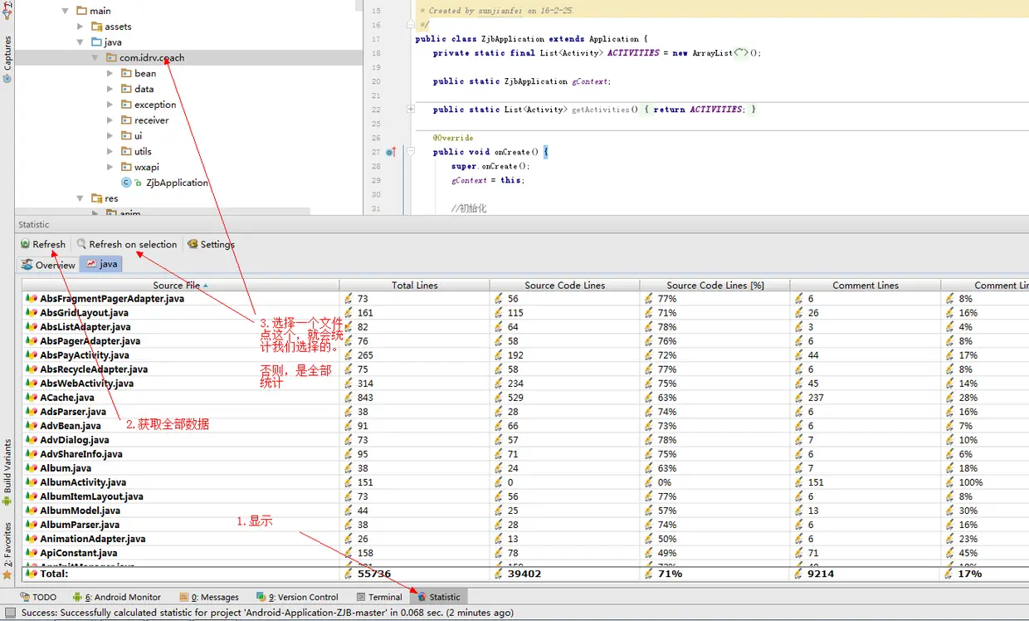Switch to the Overview tab
Screen dimensions: 1029x621
click(x=48, y=265)
